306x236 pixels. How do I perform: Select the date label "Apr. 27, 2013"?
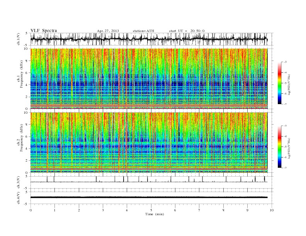[108, 31]
